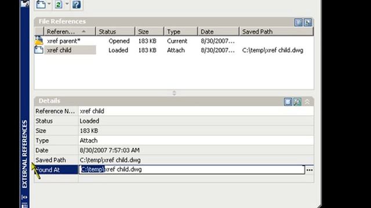Sort by Type column header
The height and width of the screenshot is (208, 371).
(x=180, y=32)
